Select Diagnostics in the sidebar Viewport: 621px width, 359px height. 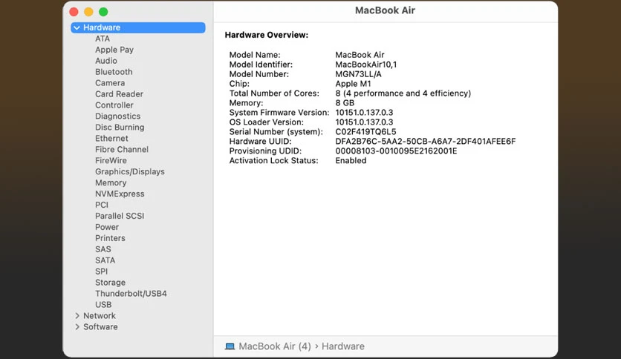pos(117,116)
